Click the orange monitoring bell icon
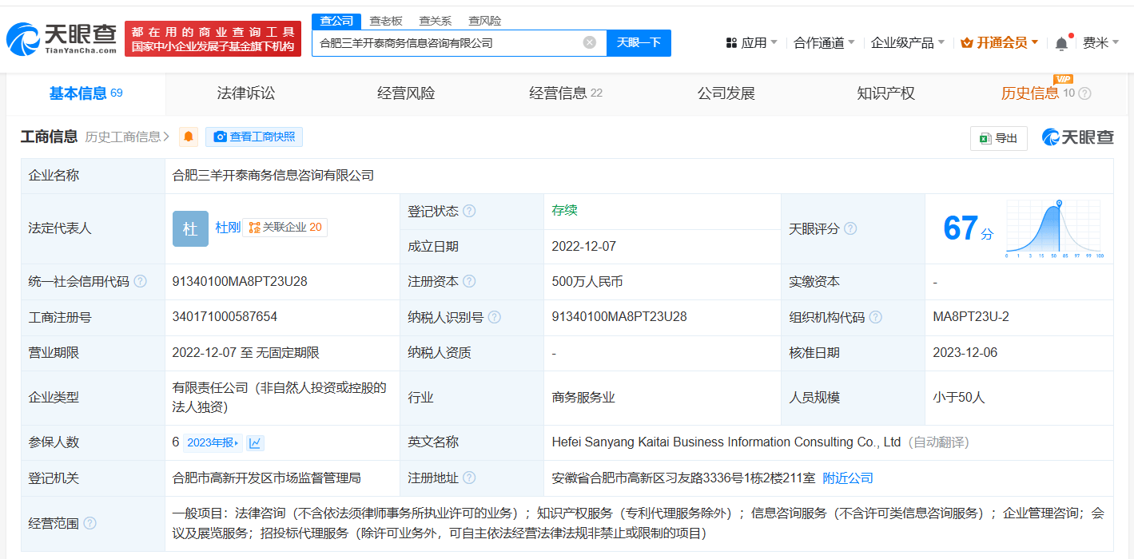This screenshot has height=559, width=1134. 189,137
